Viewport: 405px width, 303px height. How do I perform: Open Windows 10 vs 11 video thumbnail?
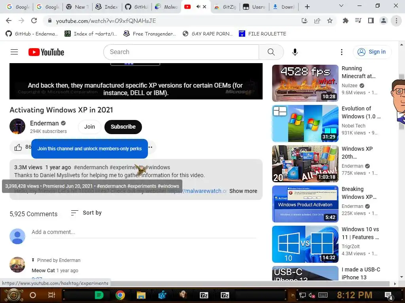point(305,244)
